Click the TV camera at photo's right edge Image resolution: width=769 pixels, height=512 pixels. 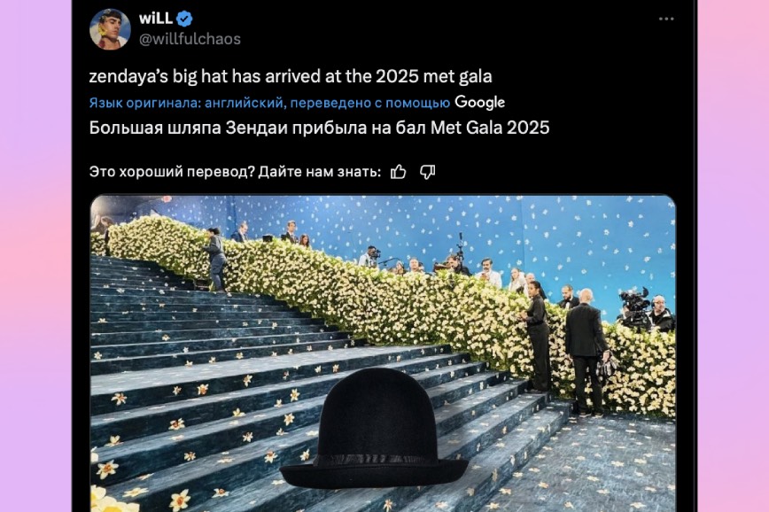point(634,308)
